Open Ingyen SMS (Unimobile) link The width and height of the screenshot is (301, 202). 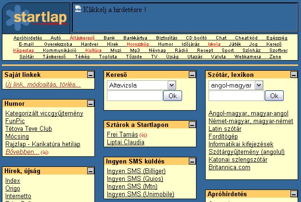click(141, 194)
